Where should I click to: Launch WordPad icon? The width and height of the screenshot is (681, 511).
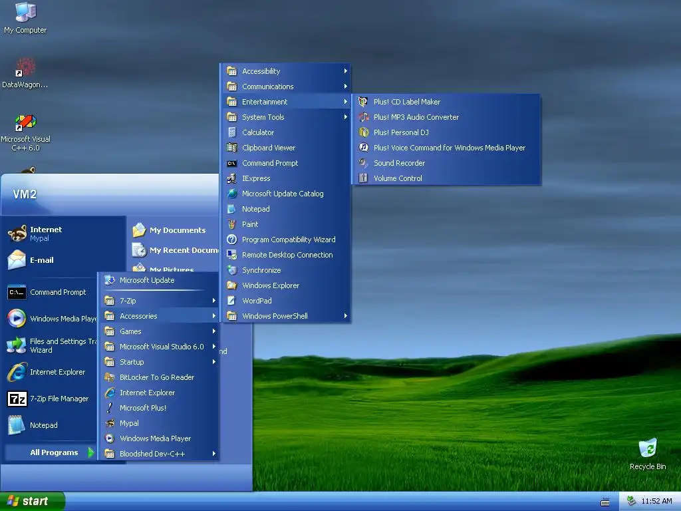(232, 301)
